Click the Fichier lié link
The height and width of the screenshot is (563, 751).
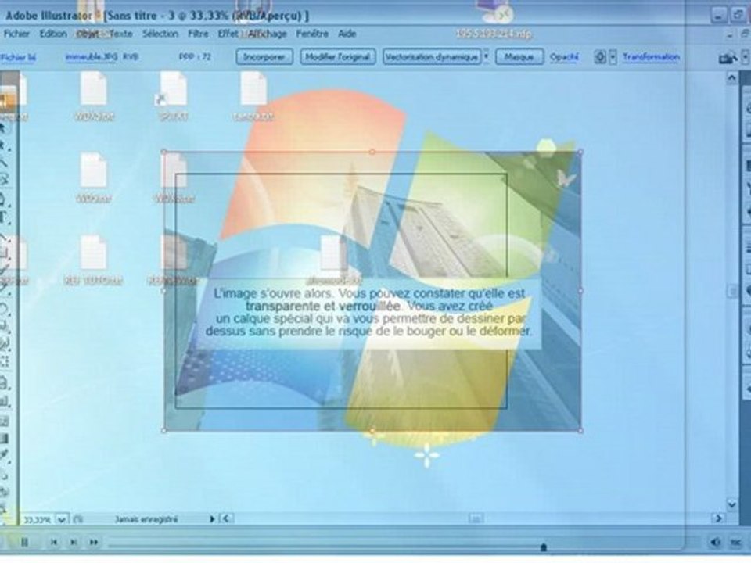19,57
